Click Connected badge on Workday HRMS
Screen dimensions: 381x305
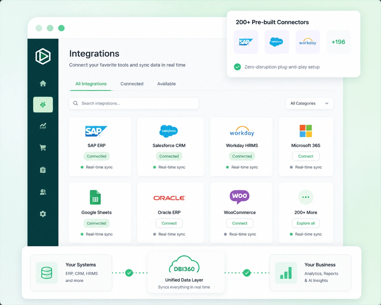tap(242, 156)
